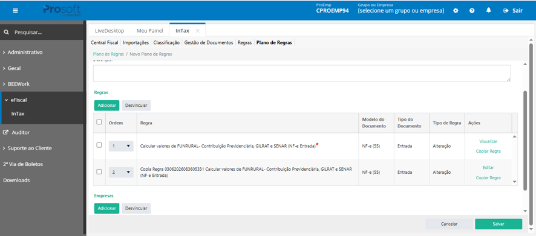This screenshot has width=536, height=236.
Task: Click Copiar Regra for second rule
Action: coord(488,177)
